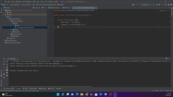This screenshot has height=97, width=173.
Task: Open the Services tool window
Action: coord(51,89)
